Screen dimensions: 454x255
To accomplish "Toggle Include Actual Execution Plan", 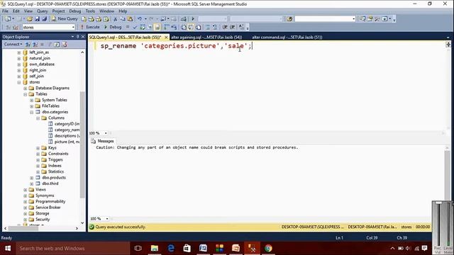I will coord(166,27).
